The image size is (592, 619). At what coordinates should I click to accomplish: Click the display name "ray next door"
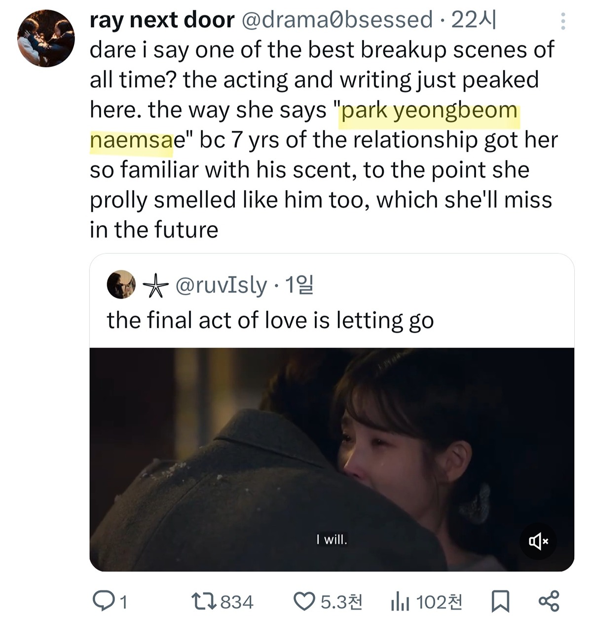point(162,20)
